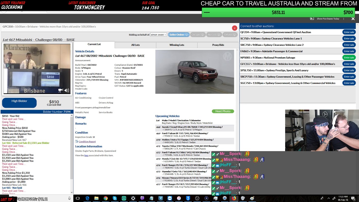359x202 pixels.
Task: Open the Winning Lots tab
Action: (177, 45)
